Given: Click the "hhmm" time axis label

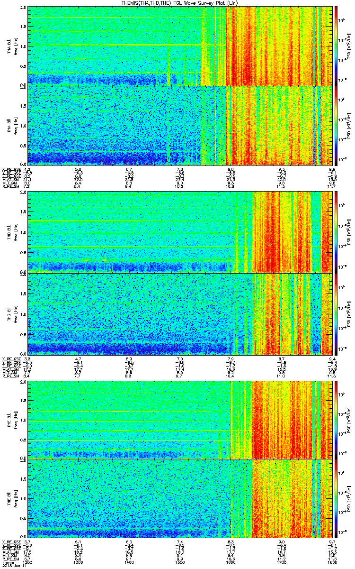Looking at the screenshot, I should 8,563.
